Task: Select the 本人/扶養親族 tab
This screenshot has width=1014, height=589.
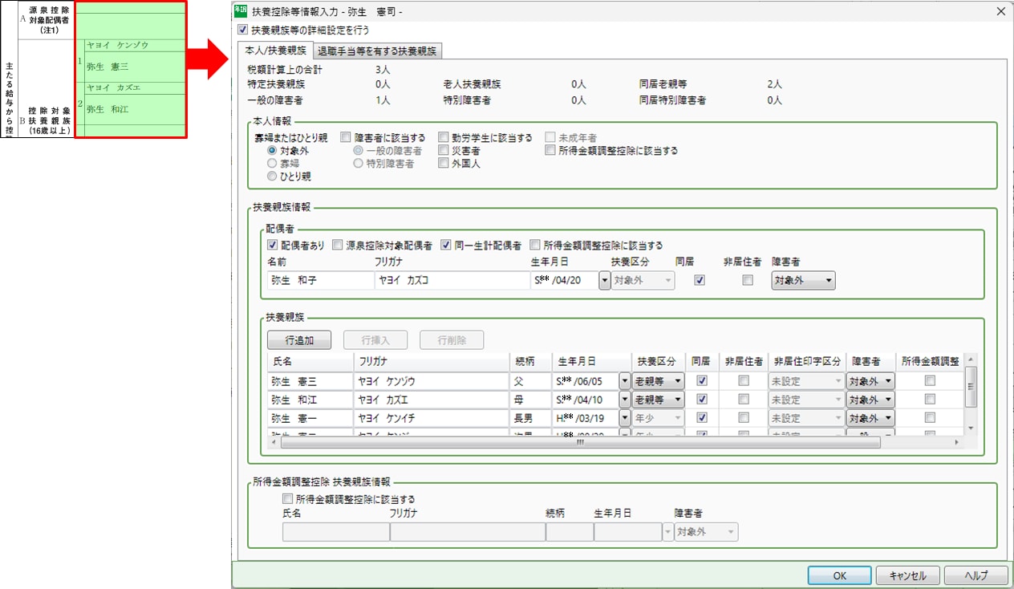Action: coord(274,51)
